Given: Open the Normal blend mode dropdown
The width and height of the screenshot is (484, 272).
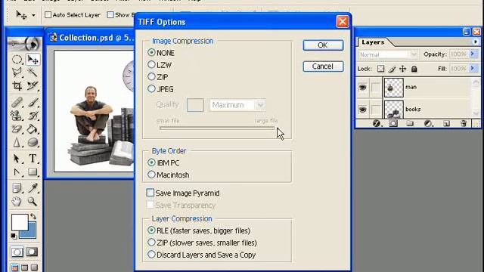Looking at the screenshot, I should coord(388,54).
